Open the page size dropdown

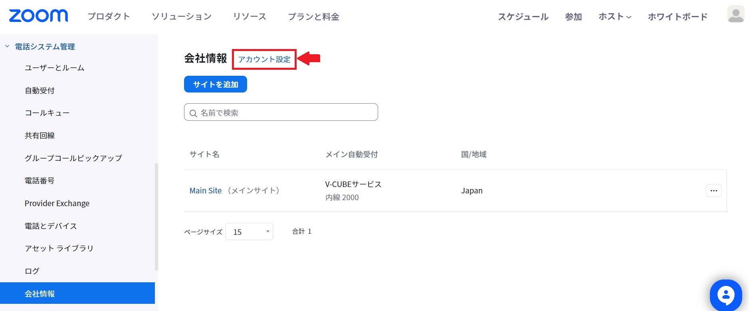click(249, 232)
